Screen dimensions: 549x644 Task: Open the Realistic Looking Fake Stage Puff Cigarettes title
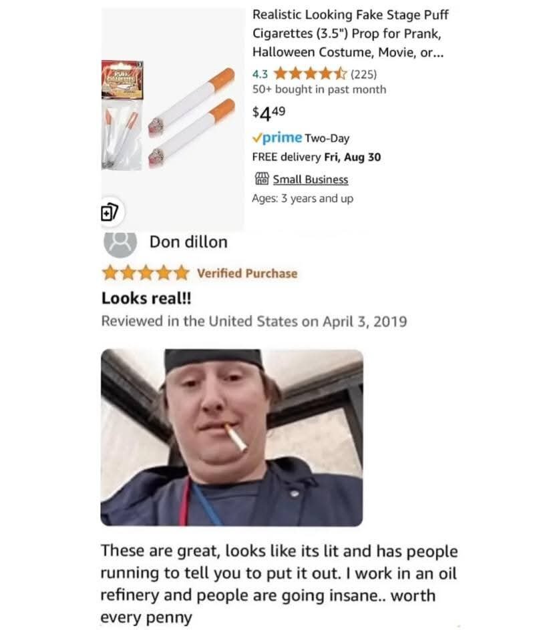tap(351, 33)
